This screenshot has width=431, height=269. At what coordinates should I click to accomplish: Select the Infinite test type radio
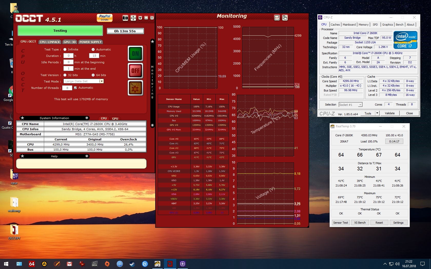click(65, 49)
